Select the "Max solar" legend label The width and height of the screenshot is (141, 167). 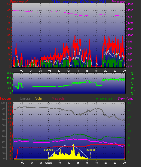click(x=59, y=98)
